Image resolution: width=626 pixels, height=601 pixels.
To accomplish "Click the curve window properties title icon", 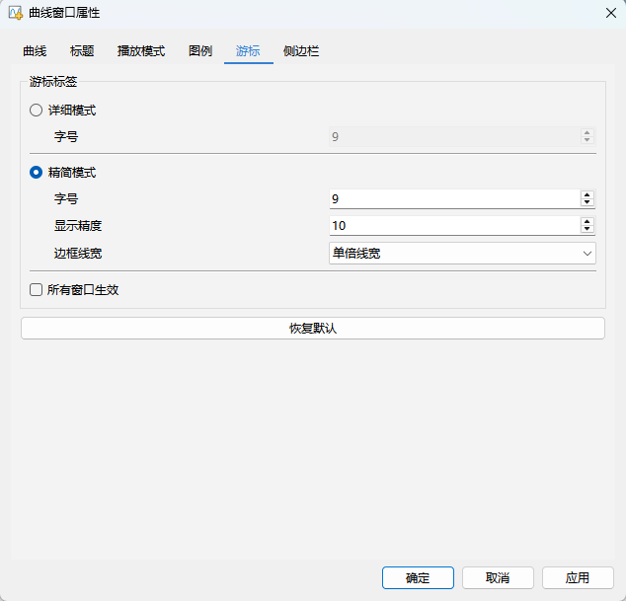I will point(15,13).
